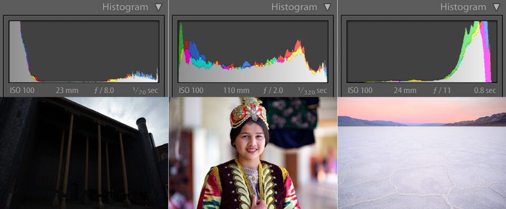
Task: Click the Histogram title above the f / 2.0 panel
Action: tap(294, 7)
